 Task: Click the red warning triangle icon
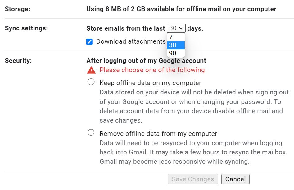[x=92, y=70]
